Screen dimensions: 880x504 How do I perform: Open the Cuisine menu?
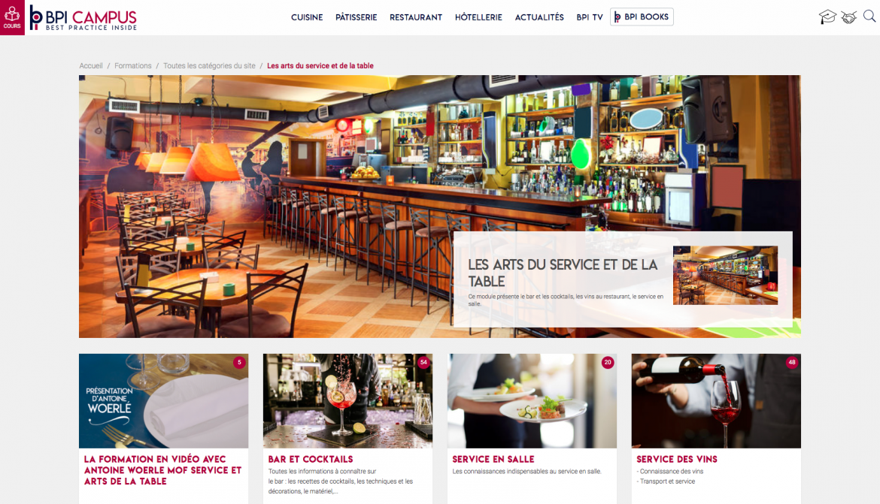click(x=307, y=17)
